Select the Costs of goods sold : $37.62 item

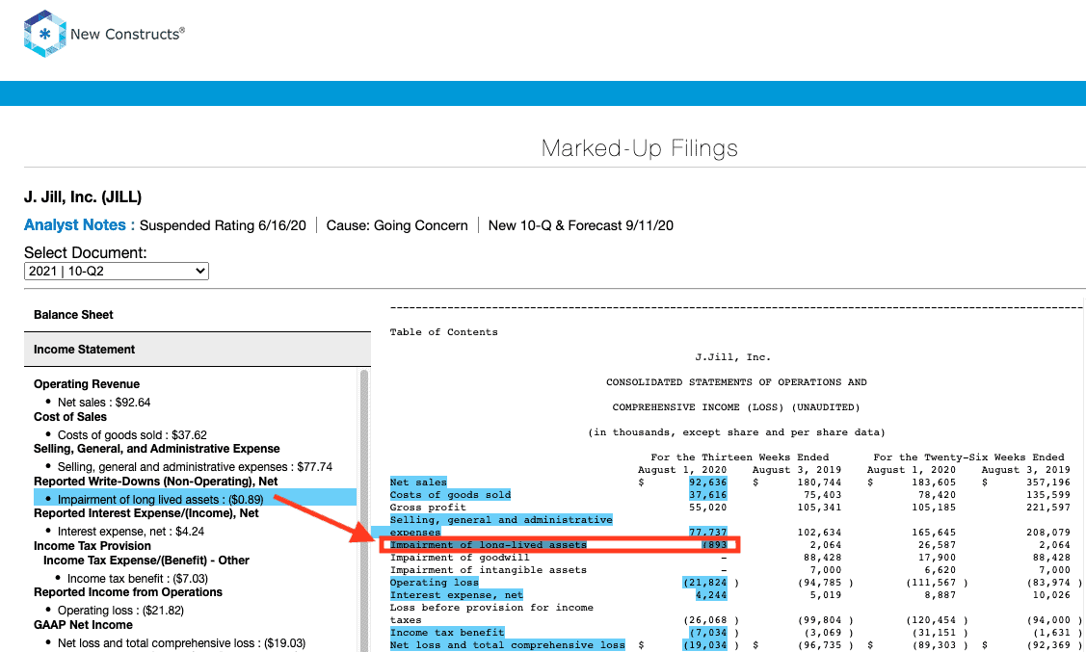tap(132, 434)
